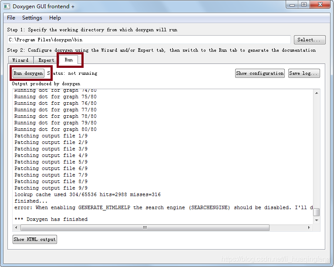Click 'Patching output file 5/9' line

click(x=51, y=162)
